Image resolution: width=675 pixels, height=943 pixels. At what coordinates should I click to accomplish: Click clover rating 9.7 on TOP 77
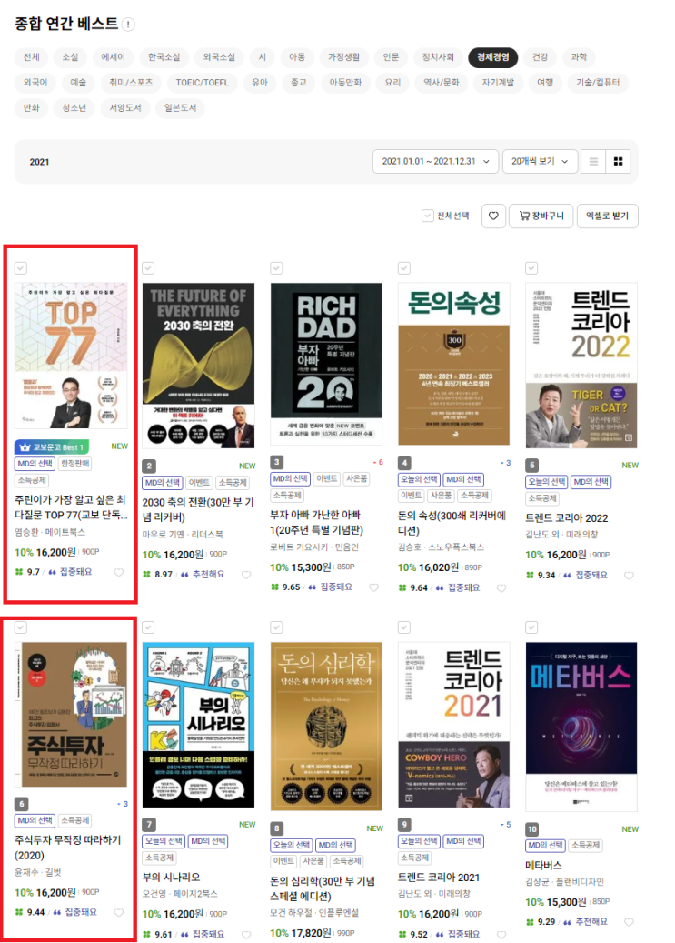coord(27,572)
